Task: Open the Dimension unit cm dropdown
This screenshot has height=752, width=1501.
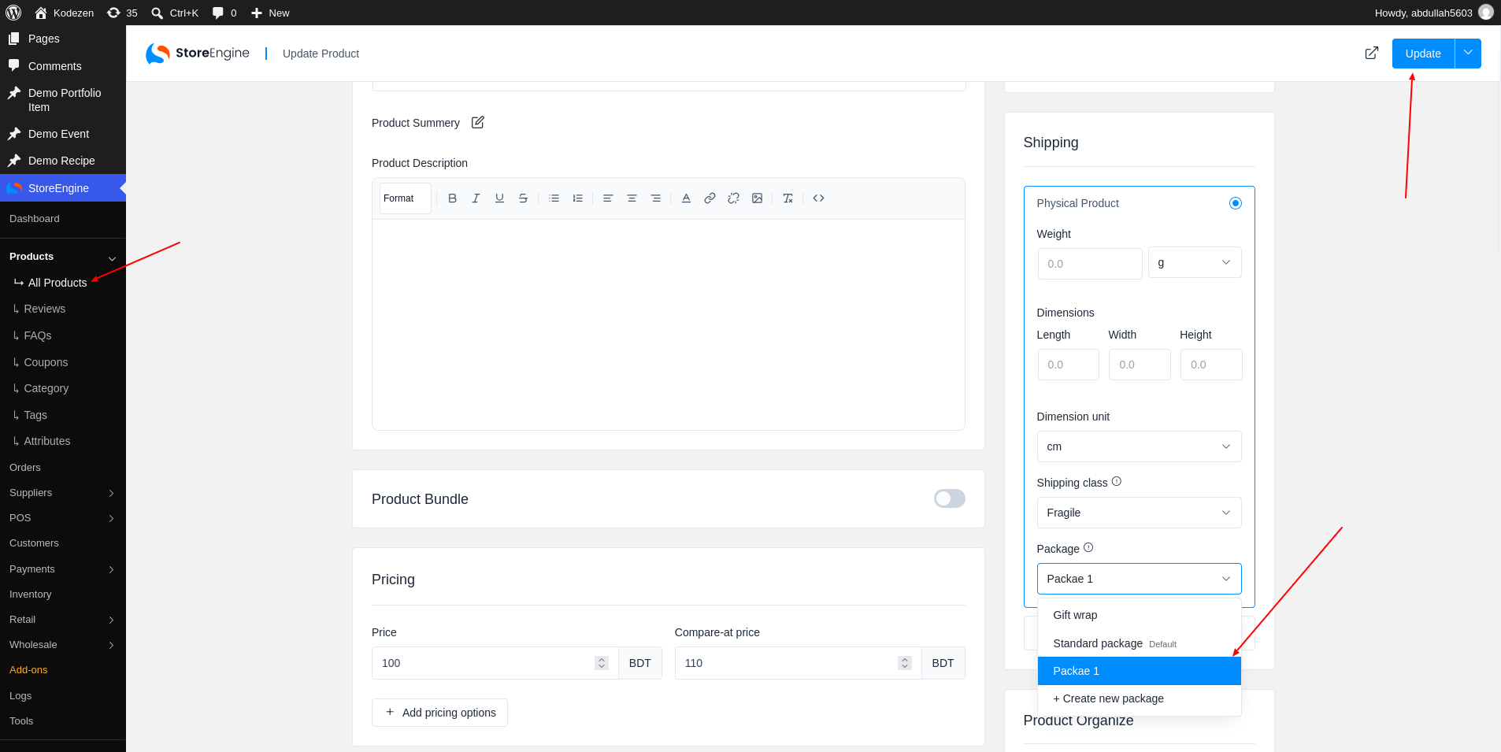Action: click(1139, 446)
